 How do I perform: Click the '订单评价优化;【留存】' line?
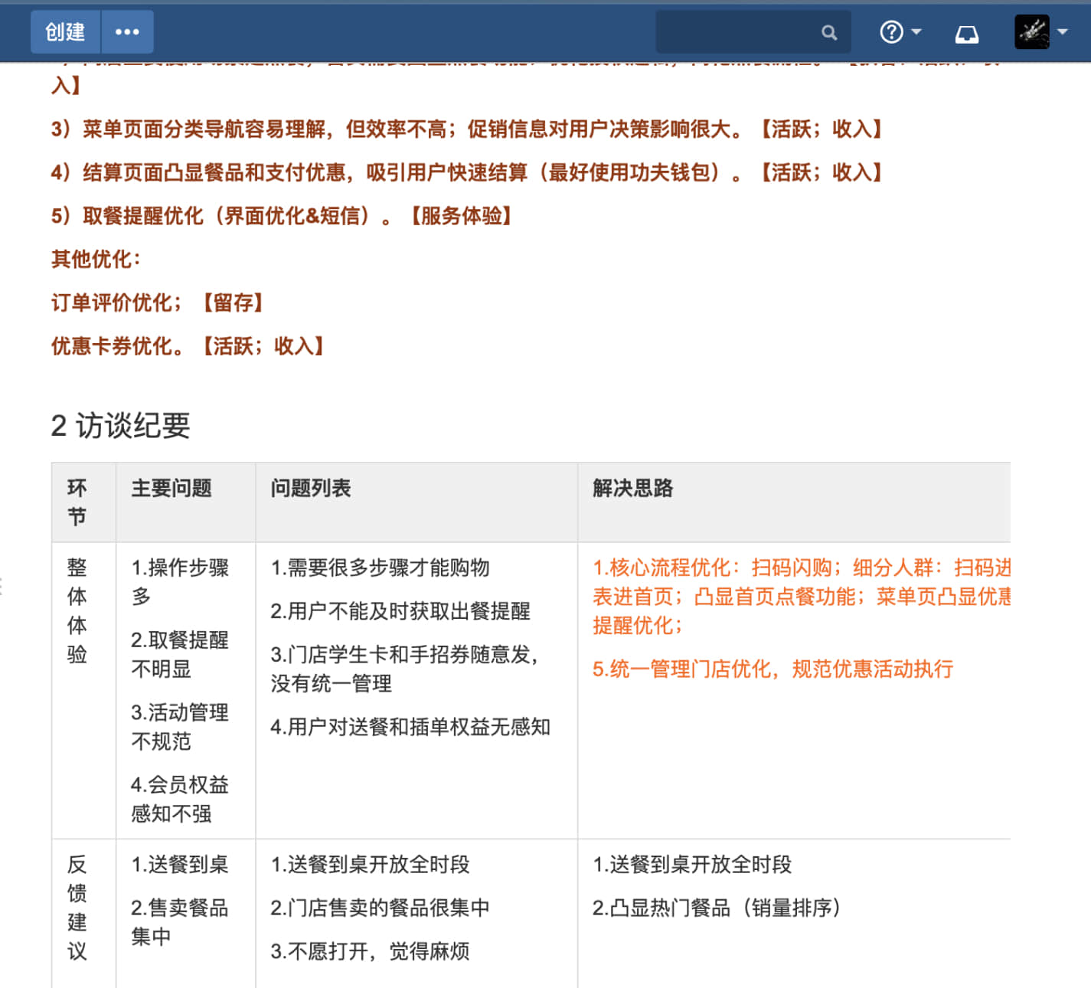pyautogui.click(x=157, y=303)
